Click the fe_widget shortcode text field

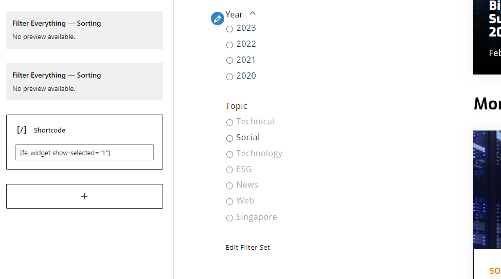(84, 153)
